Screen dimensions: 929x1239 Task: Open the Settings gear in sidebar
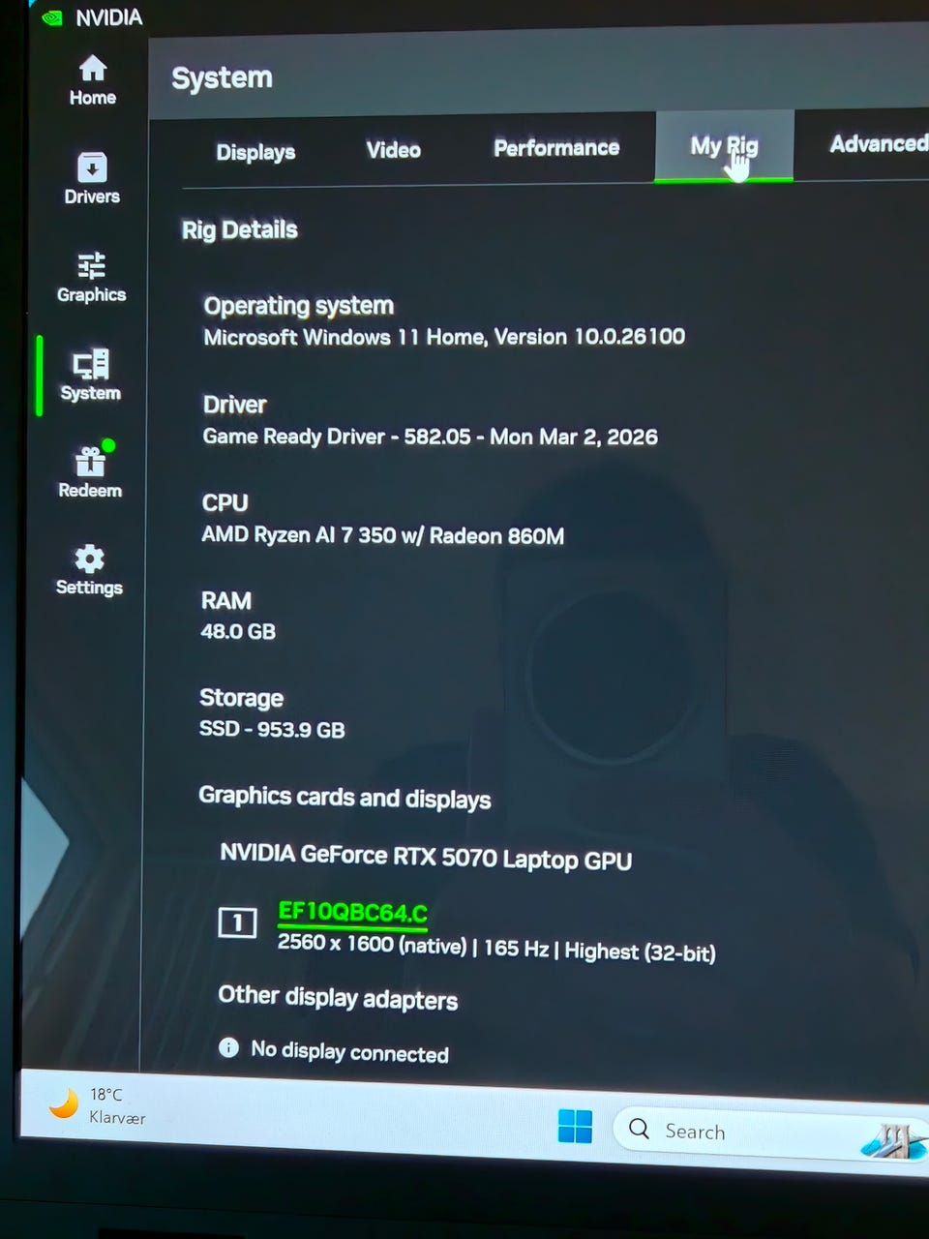[89, 570]
